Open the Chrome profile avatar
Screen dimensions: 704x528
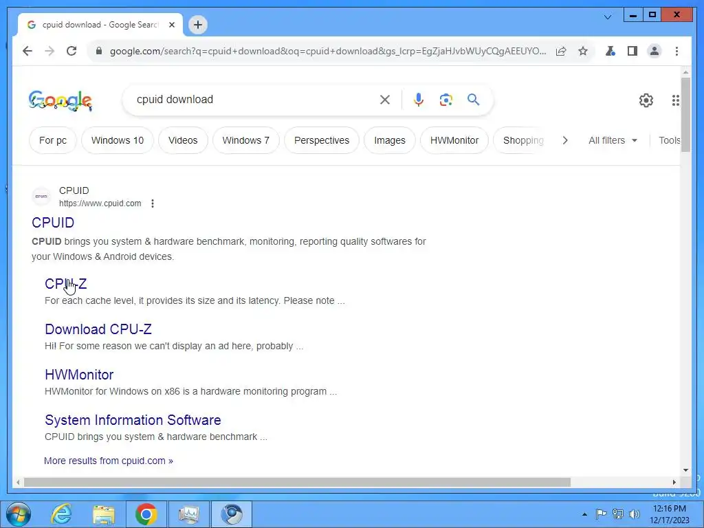pyautogui.click(x=654, y=51)
